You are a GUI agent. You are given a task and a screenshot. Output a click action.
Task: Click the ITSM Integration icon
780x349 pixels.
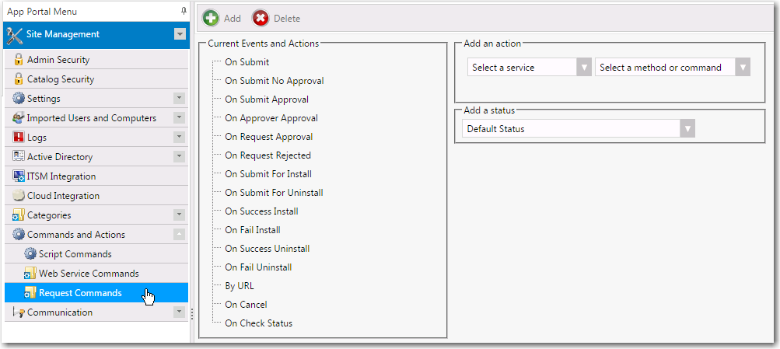point(19,176)
